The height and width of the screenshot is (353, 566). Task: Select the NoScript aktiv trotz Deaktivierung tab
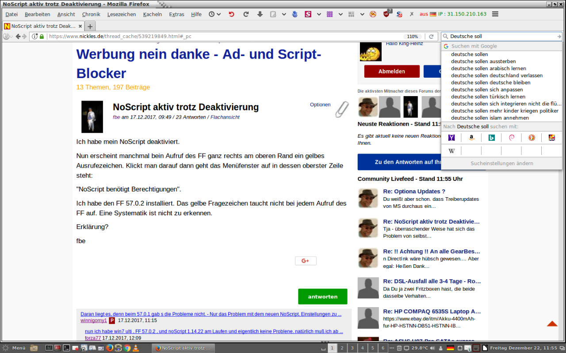point(43,26)
